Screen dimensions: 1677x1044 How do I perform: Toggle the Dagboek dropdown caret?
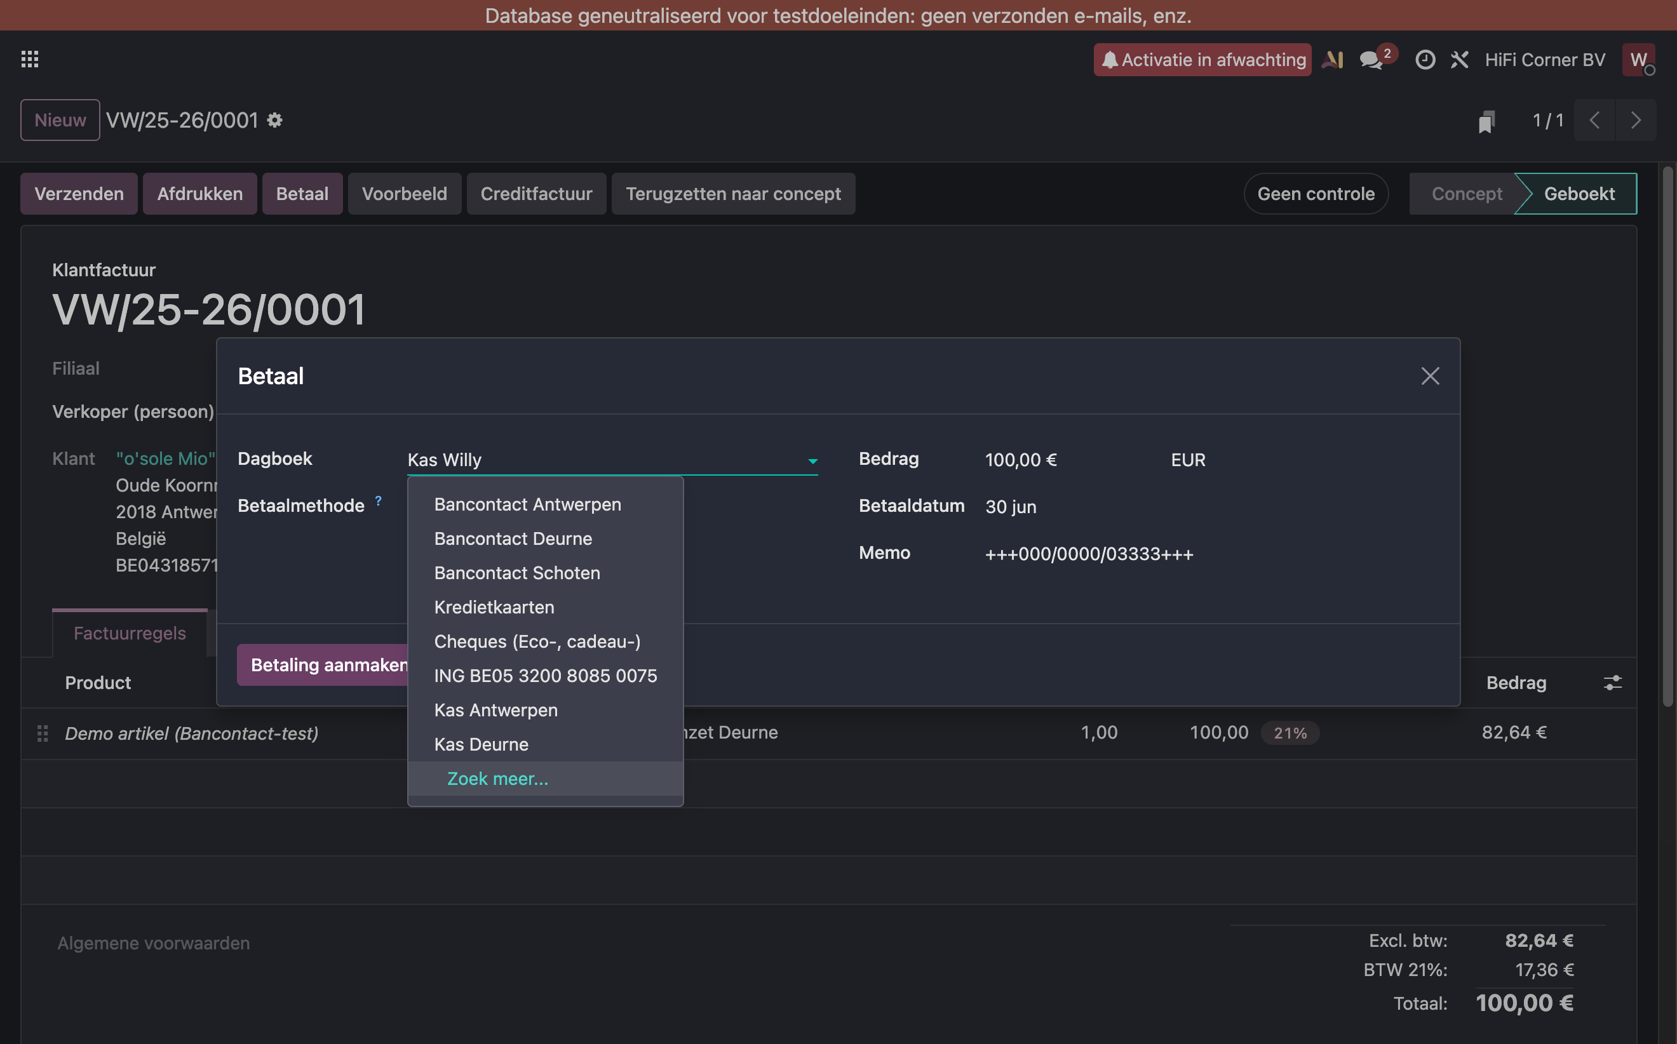812,460
